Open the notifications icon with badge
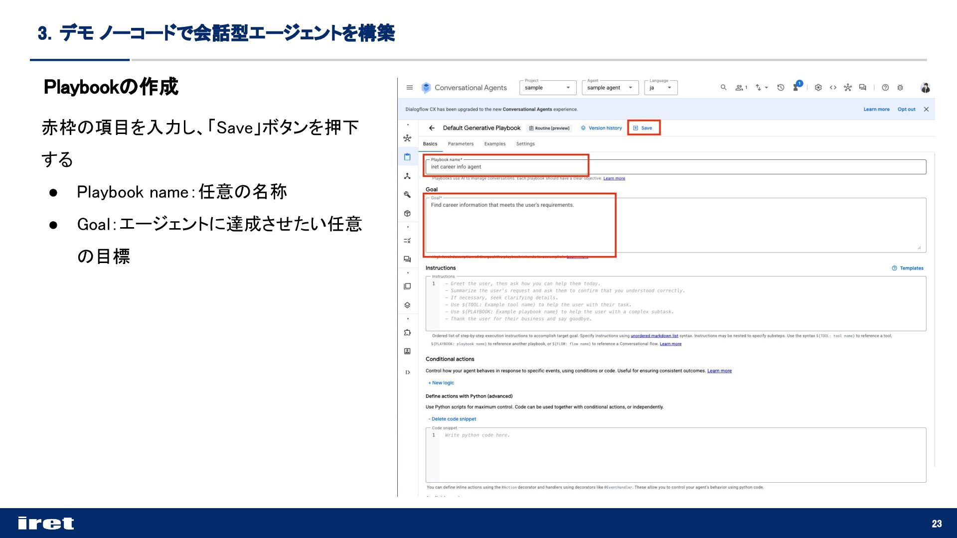This screenshot has height=538, width=957. [x=797, y=86]
